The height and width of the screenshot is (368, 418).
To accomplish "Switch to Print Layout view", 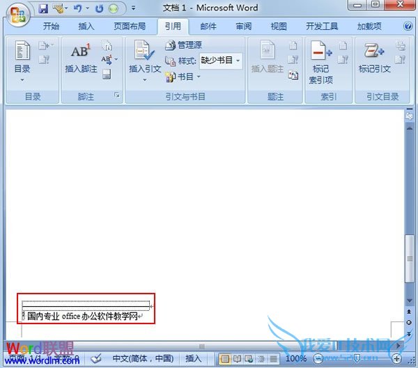I will tap(225, 359).
